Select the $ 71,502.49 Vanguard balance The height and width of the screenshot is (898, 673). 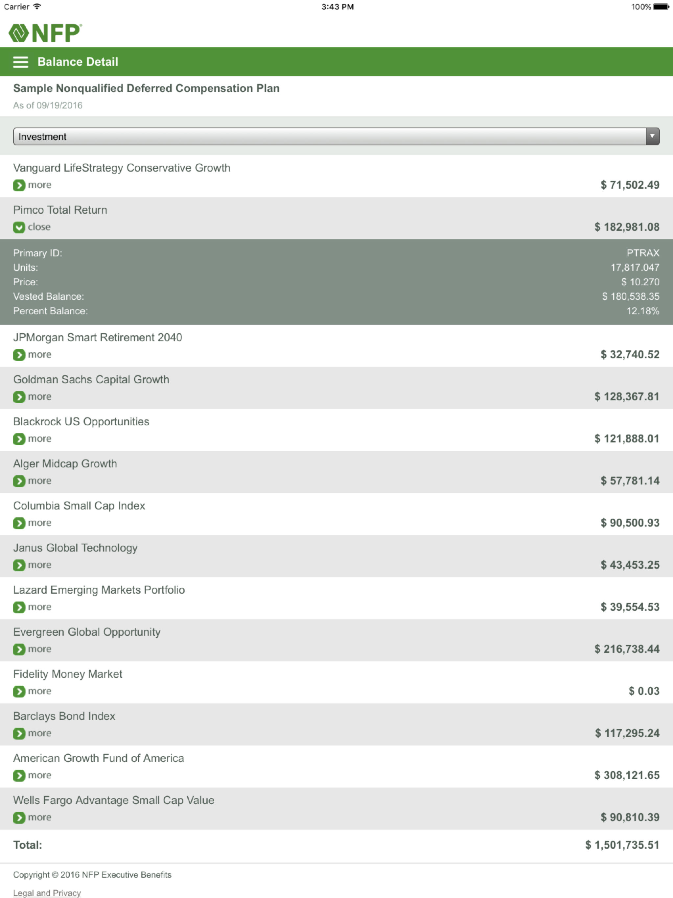pyautogui.click(x=630, y=185)
